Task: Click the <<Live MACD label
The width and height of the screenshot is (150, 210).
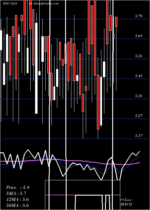Action: (126, 202)
